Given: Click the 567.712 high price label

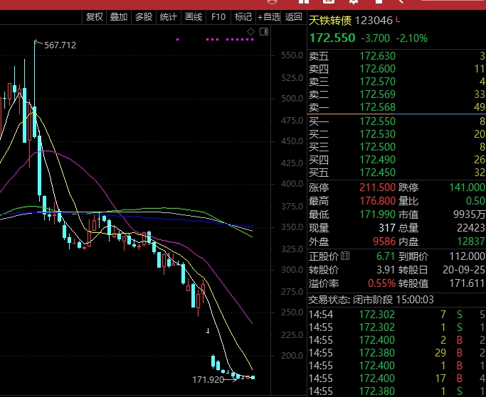Looking at the screenshot, I should tap(60, 45).
